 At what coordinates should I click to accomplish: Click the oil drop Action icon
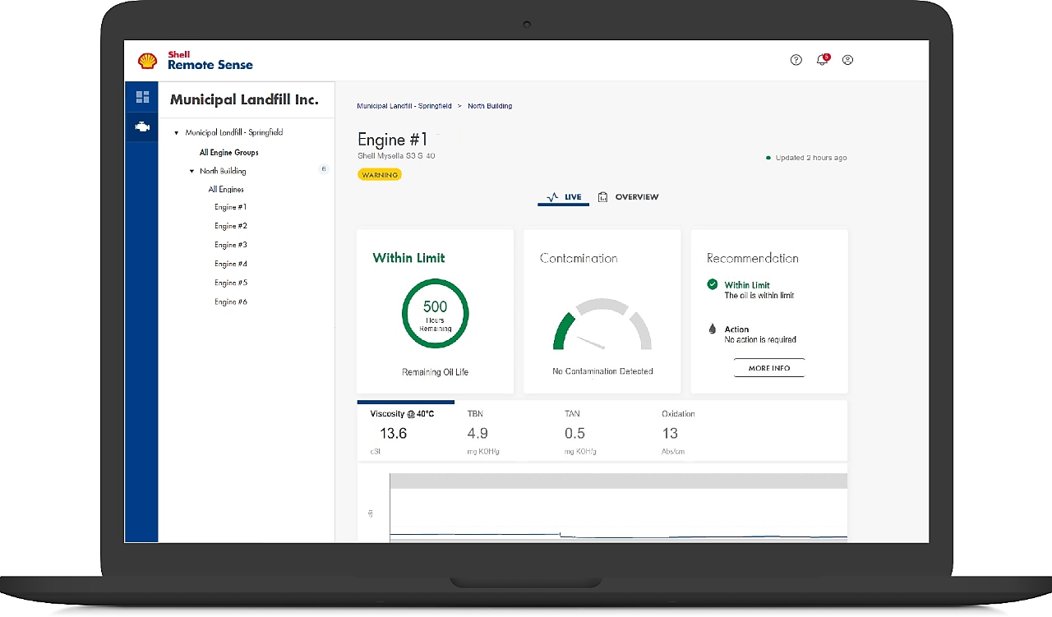[x=712, y=329]
